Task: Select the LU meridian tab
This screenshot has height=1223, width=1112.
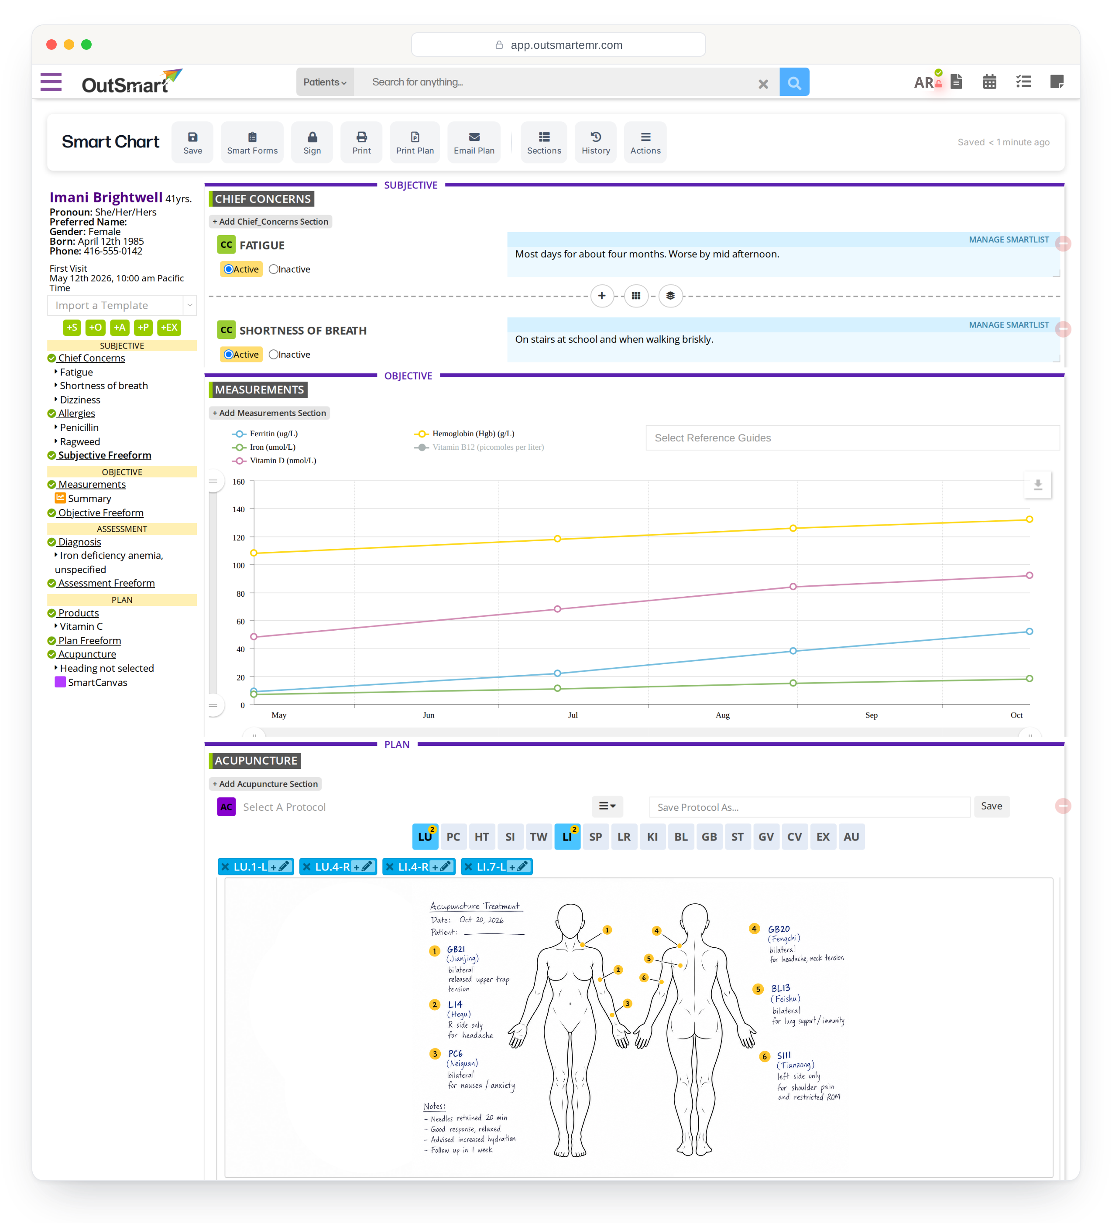Action: (x=425, y=837)
